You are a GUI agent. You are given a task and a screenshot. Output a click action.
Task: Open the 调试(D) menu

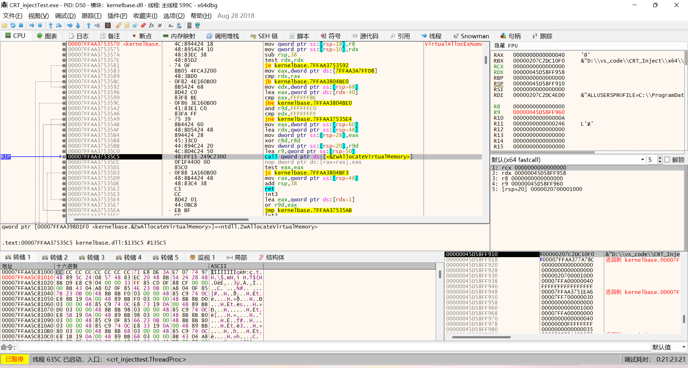pyautogui.click(x=65, y=16)
